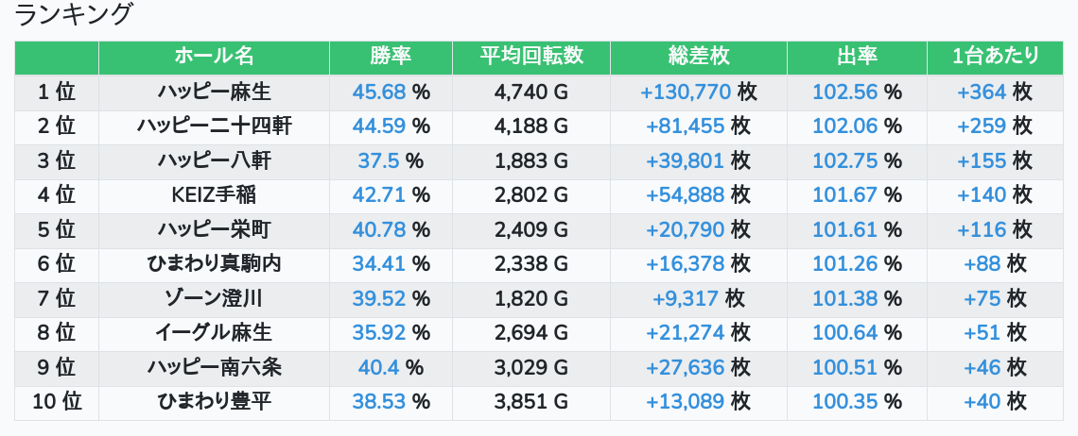Sort by the 1台あたり column header
This screenshot has height=436, width=1078.
pyautogui.click(x=996, y=57)
